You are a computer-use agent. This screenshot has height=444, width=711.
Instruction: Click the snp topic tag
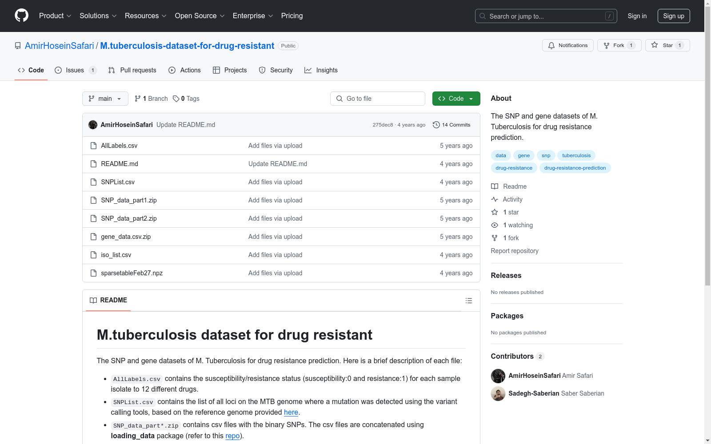click(x=546, y=155)
